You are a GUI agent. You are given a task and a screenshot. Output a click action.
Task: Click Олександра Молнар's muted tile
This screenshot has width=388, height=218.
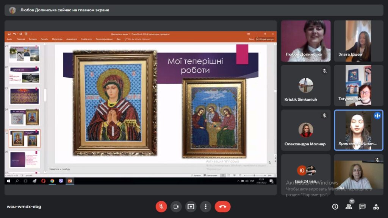click(306, 130)
